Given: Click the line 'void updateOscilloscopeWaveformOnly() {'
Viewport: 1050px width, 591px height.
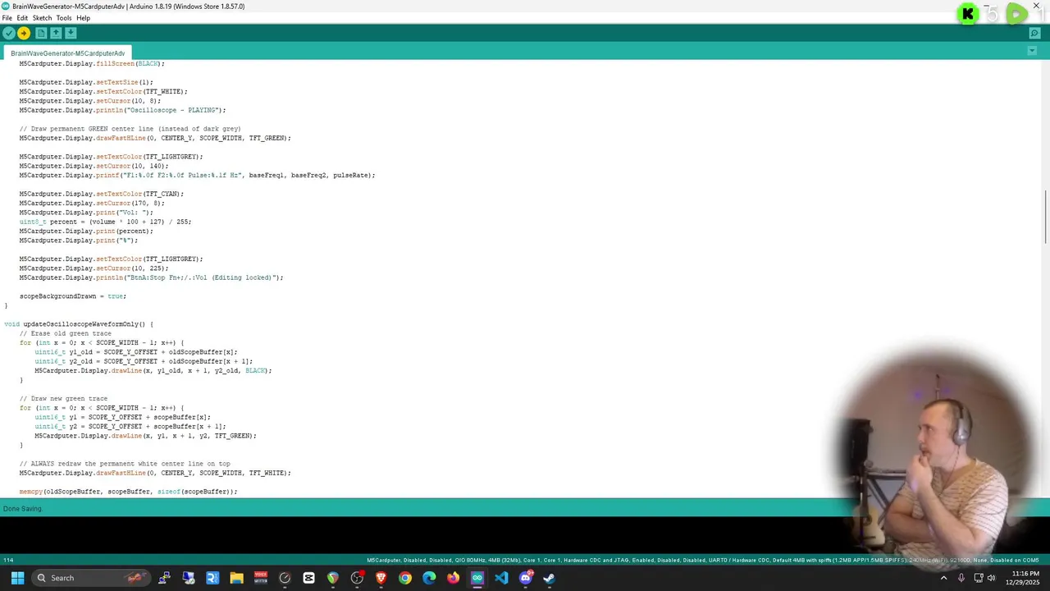Looking at the screenshot, I should pos(79,324).
